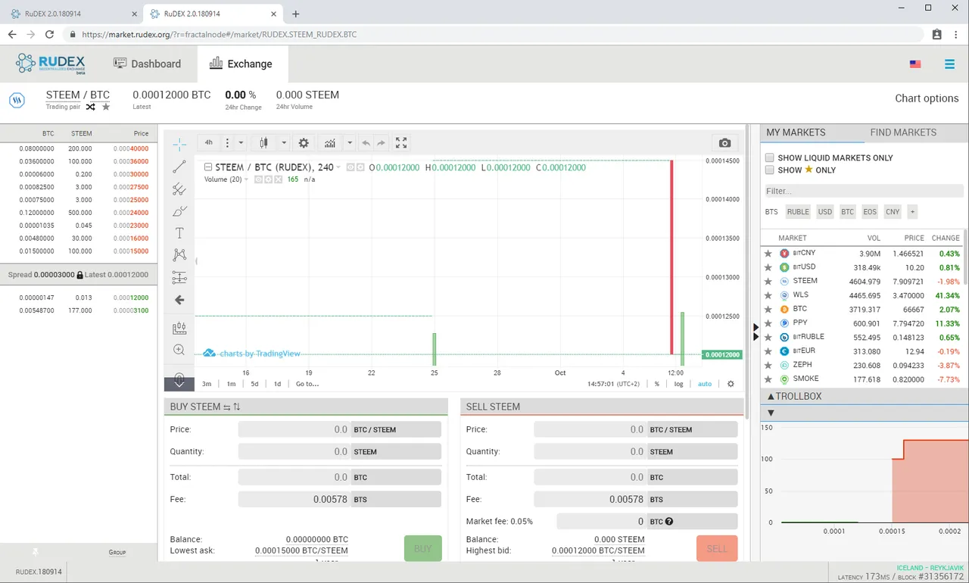Collapse the STEEM / BTC chart legend
The image size is (969, 583).
pyautogui.click(x=208, y=167)
